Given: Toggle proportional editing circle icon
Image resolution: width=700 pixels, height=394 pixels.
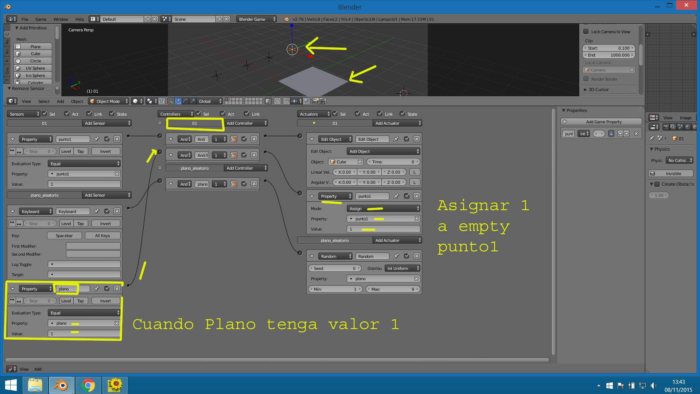Looking at the screenshot, I should pyautogui.click(x=277, y=101).
